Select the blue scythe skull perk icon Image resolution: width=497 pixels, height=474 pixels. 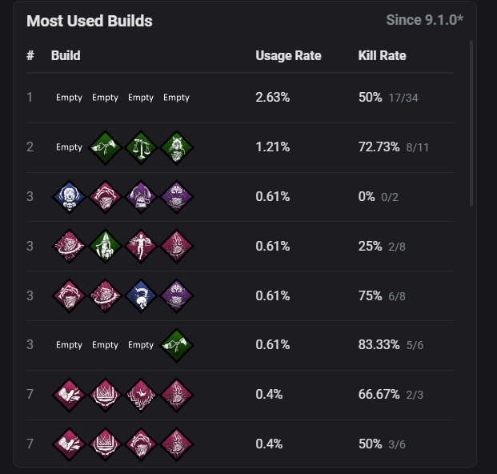click(x=141, y=295)
